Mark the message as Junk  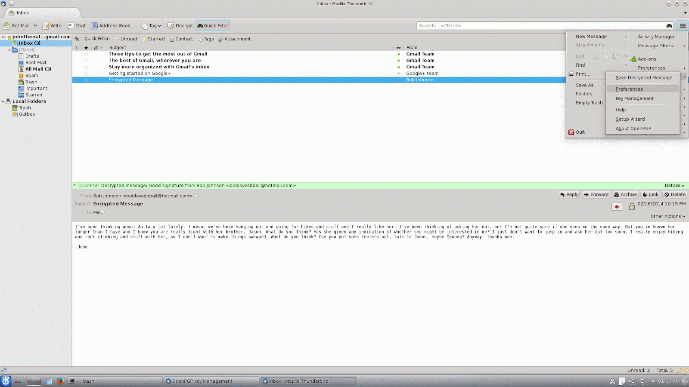[x=650, y=195]
